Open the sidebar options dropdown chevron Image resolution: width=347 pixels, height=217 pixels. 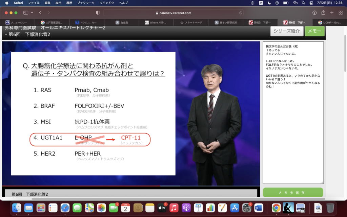32,13
